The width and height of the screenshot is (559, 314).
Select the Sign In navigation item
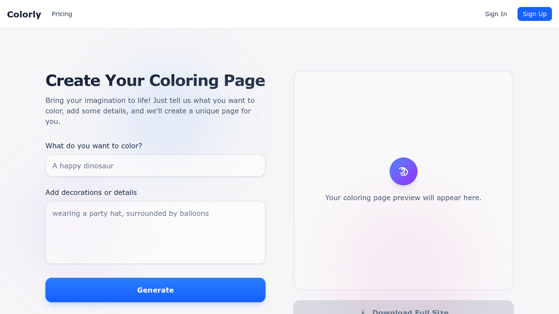click(x=496, y=14)
